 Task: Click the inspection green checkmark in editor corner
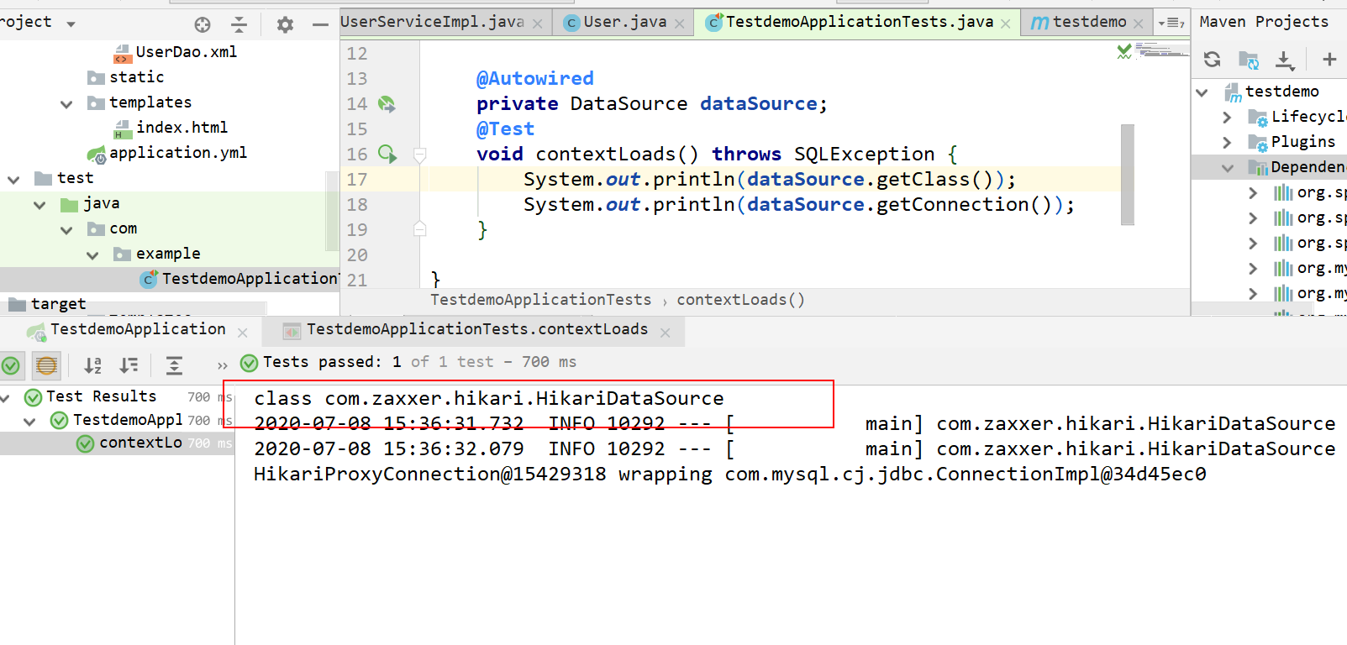click(1124, 52)
